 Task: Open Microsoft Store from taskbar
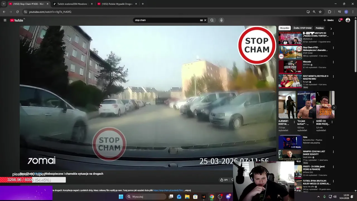tap(196, 197)
